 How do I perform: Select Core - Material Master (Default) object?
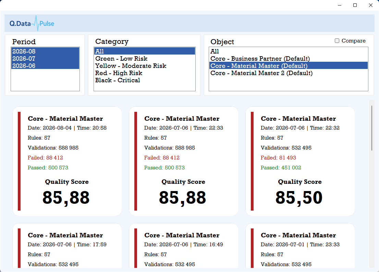point(288,66)
